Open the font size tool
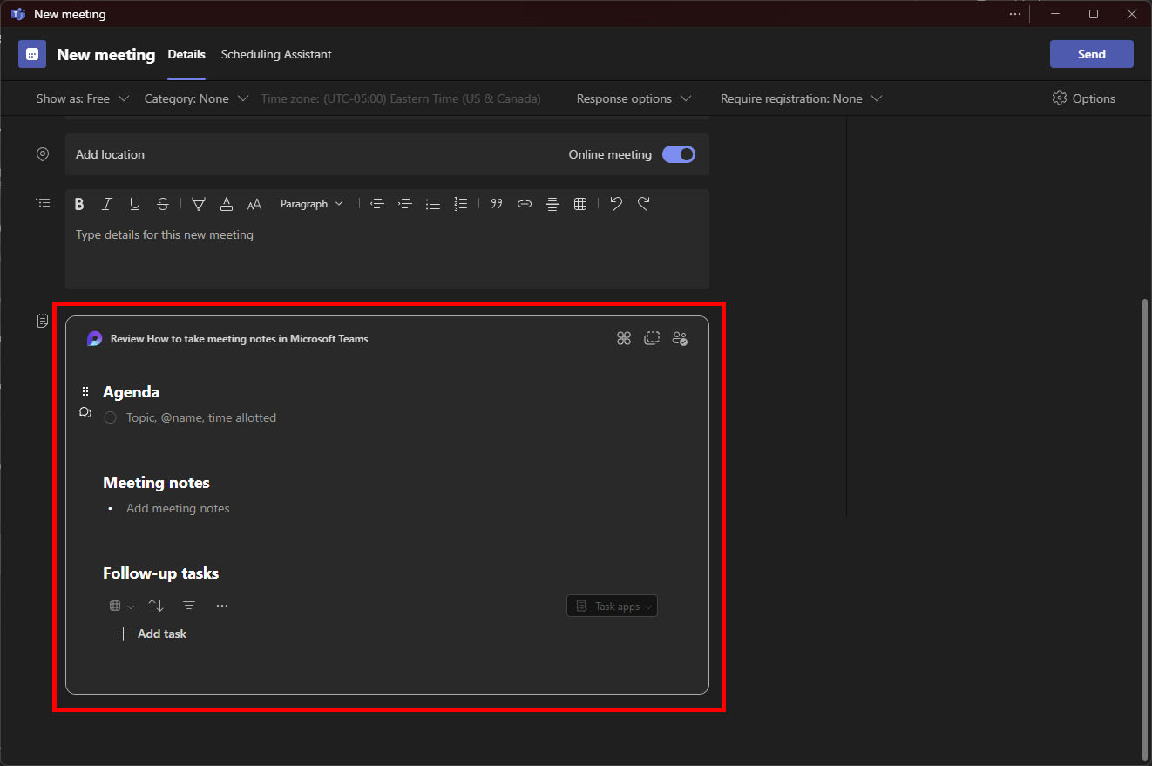Image resolution: width=1152 pixels, height=766 pixels. pyautogui.click(x=254, y=204)
